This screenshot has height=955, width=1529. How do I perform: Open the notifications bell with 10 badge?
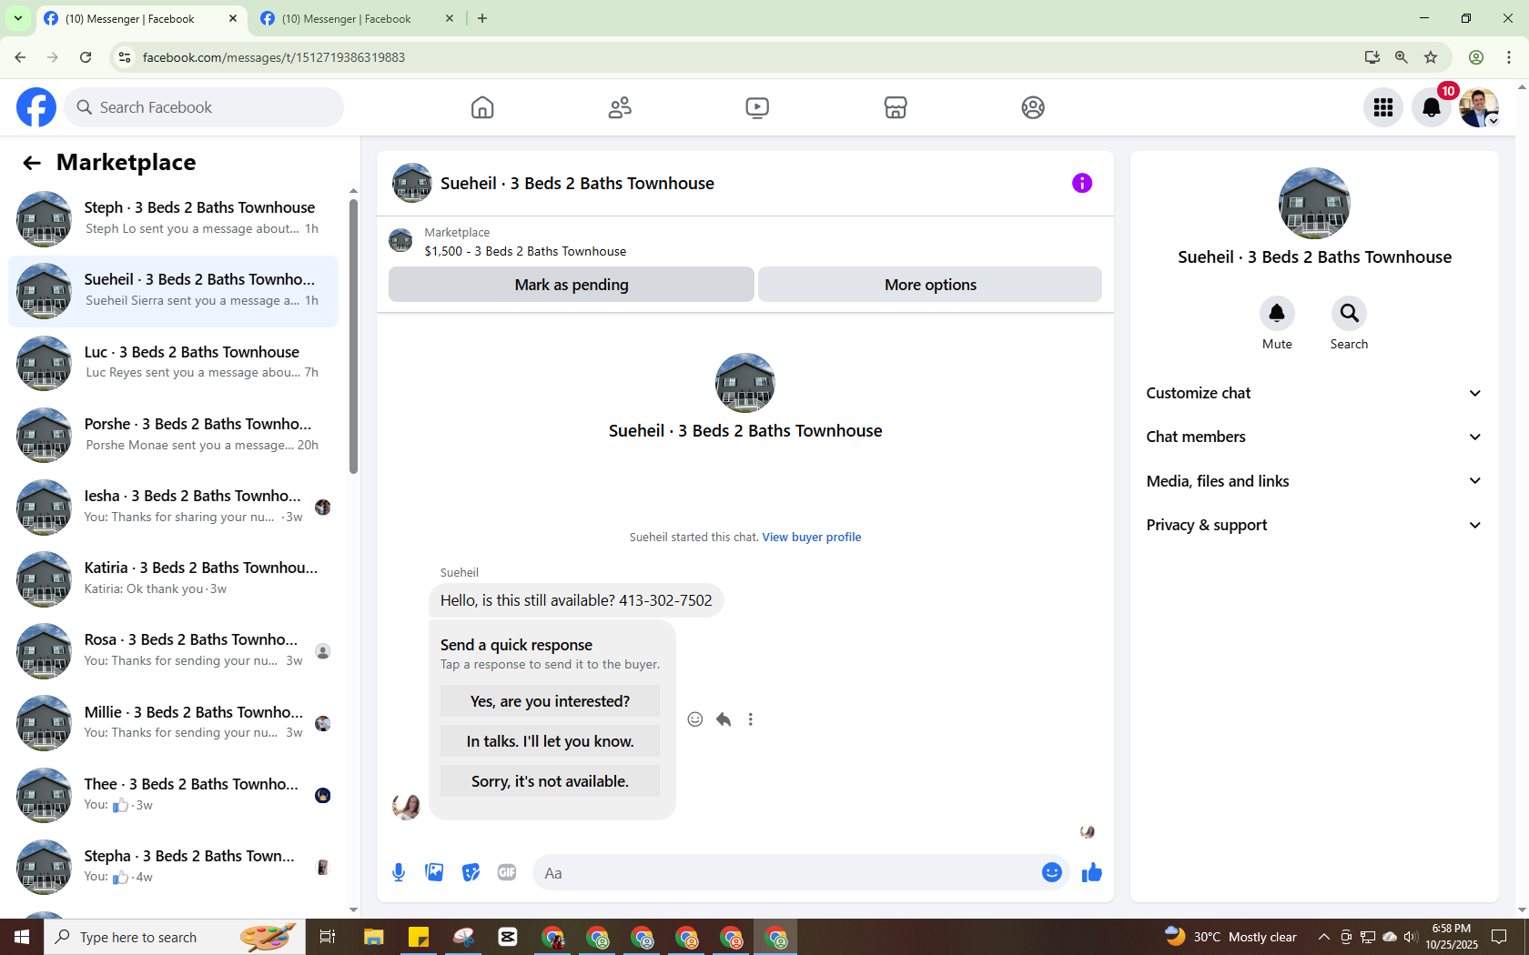[1432, 107]
